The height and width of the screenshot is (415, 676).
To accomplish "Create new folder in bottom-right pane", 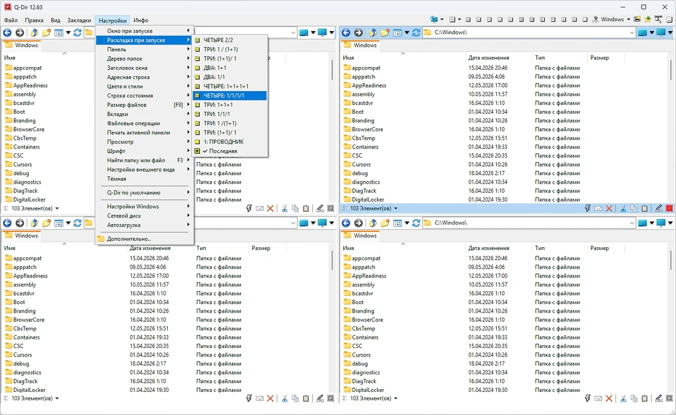I will pos(385,223).
